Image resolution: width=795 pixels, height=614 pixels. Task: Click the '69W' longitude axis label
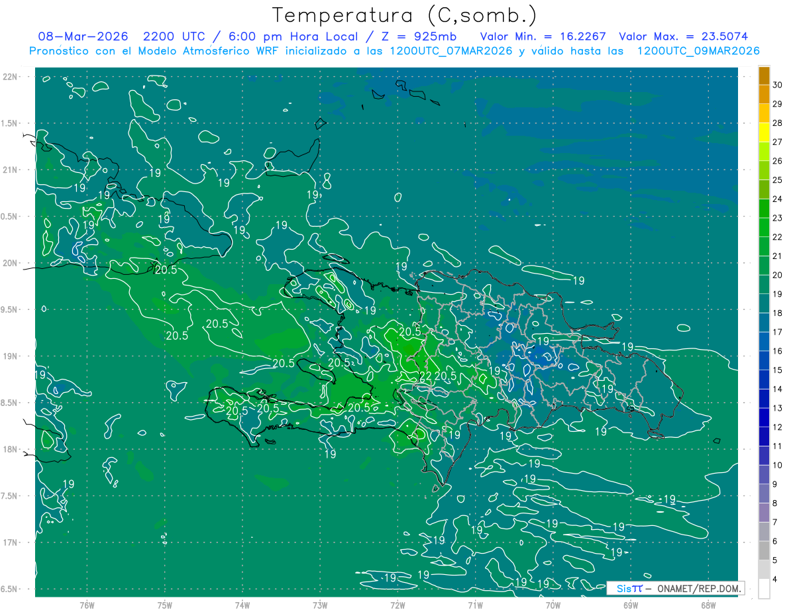630,605
